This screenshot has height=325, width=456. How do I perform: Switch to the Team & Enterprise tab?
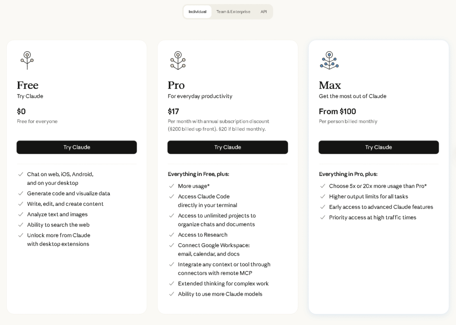233,12
